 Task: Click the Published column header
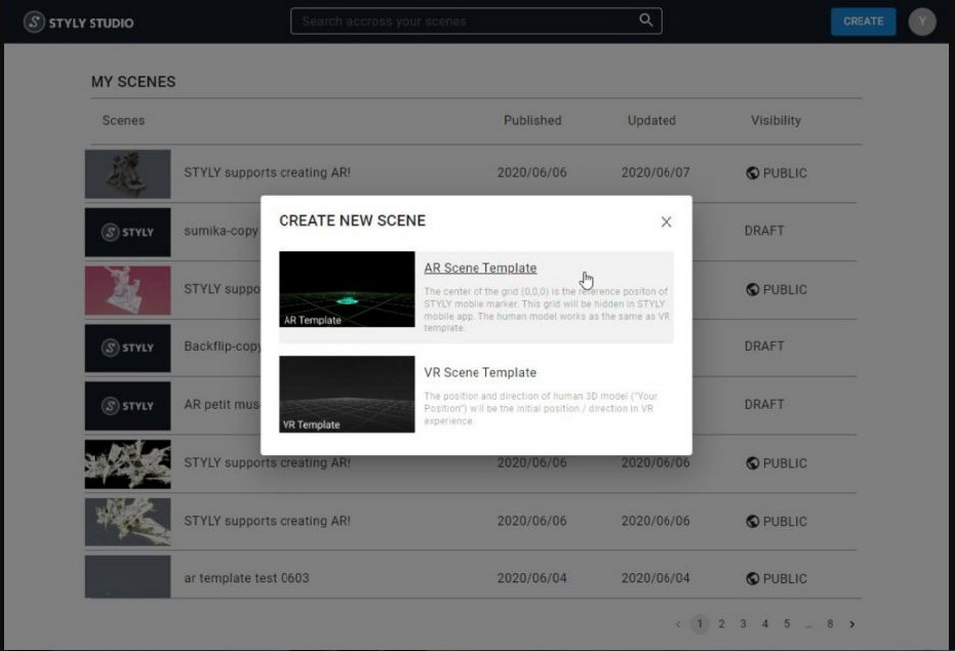(533, 120)
